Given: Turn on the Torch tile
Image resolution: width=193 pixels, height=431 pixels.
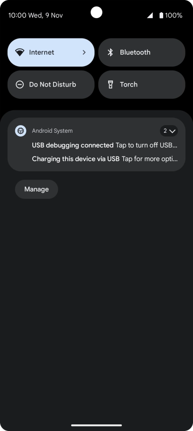Looking at the screenshot, I should [x=142, y=84].
